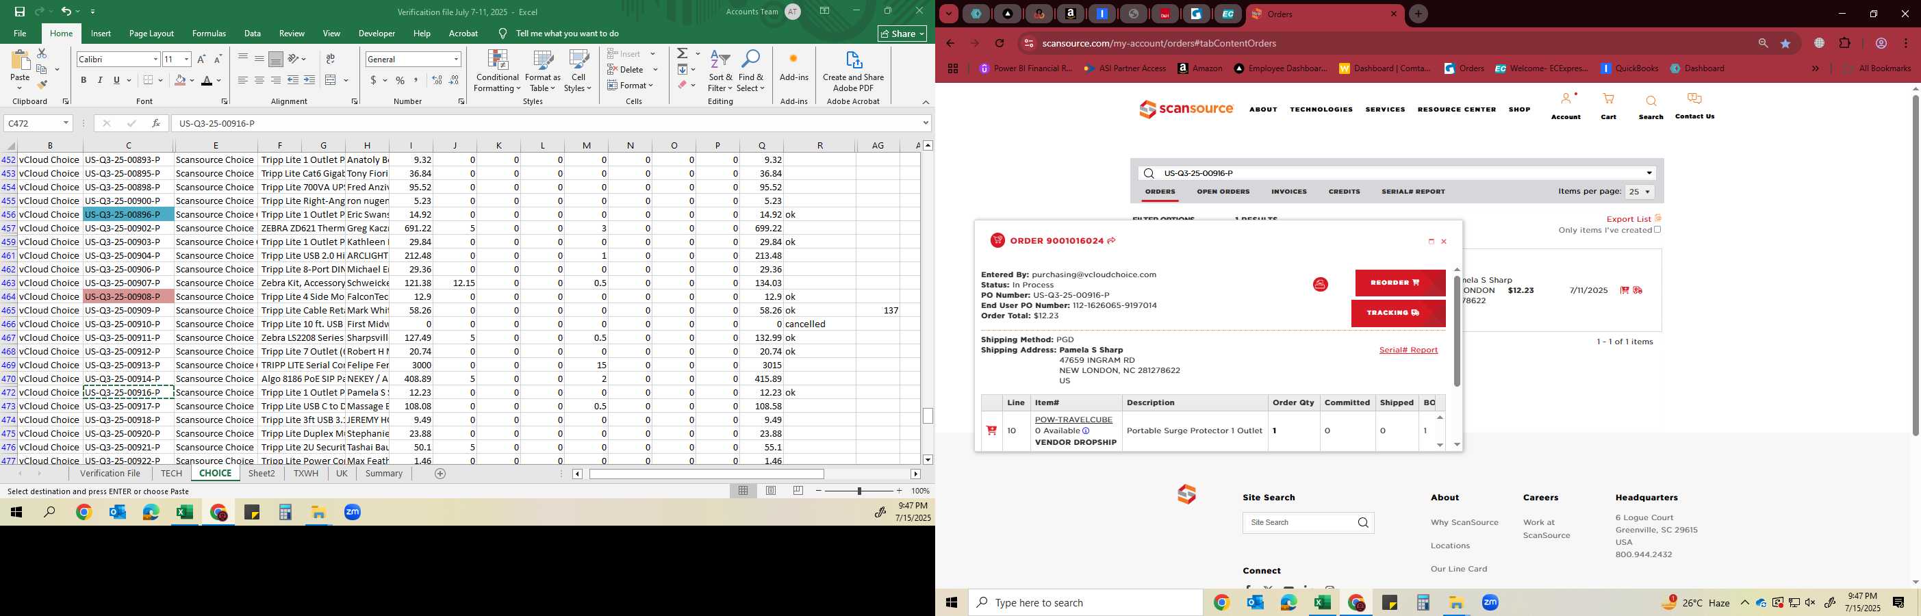The image size is (1921, 616).
Task: Reload the browser page
Action: click(1000, 43)
